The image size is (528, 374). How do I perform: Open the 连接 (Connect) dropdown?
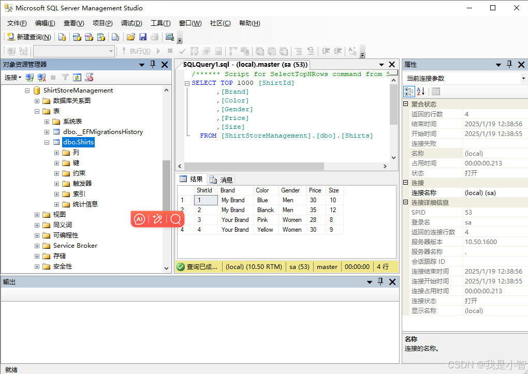click(x=13, y=78)
